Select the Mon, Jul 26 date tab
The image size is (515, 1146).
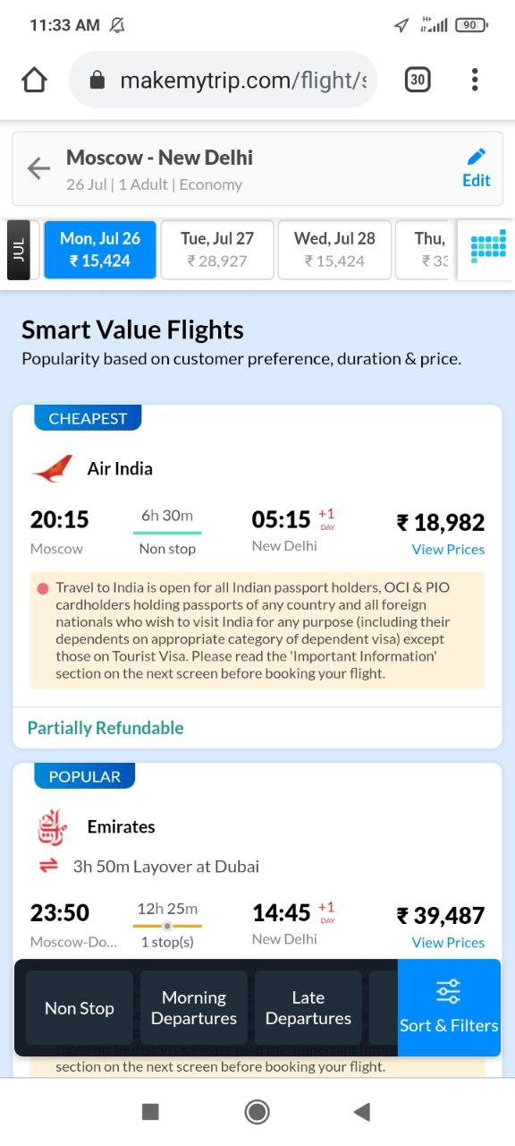100,250
